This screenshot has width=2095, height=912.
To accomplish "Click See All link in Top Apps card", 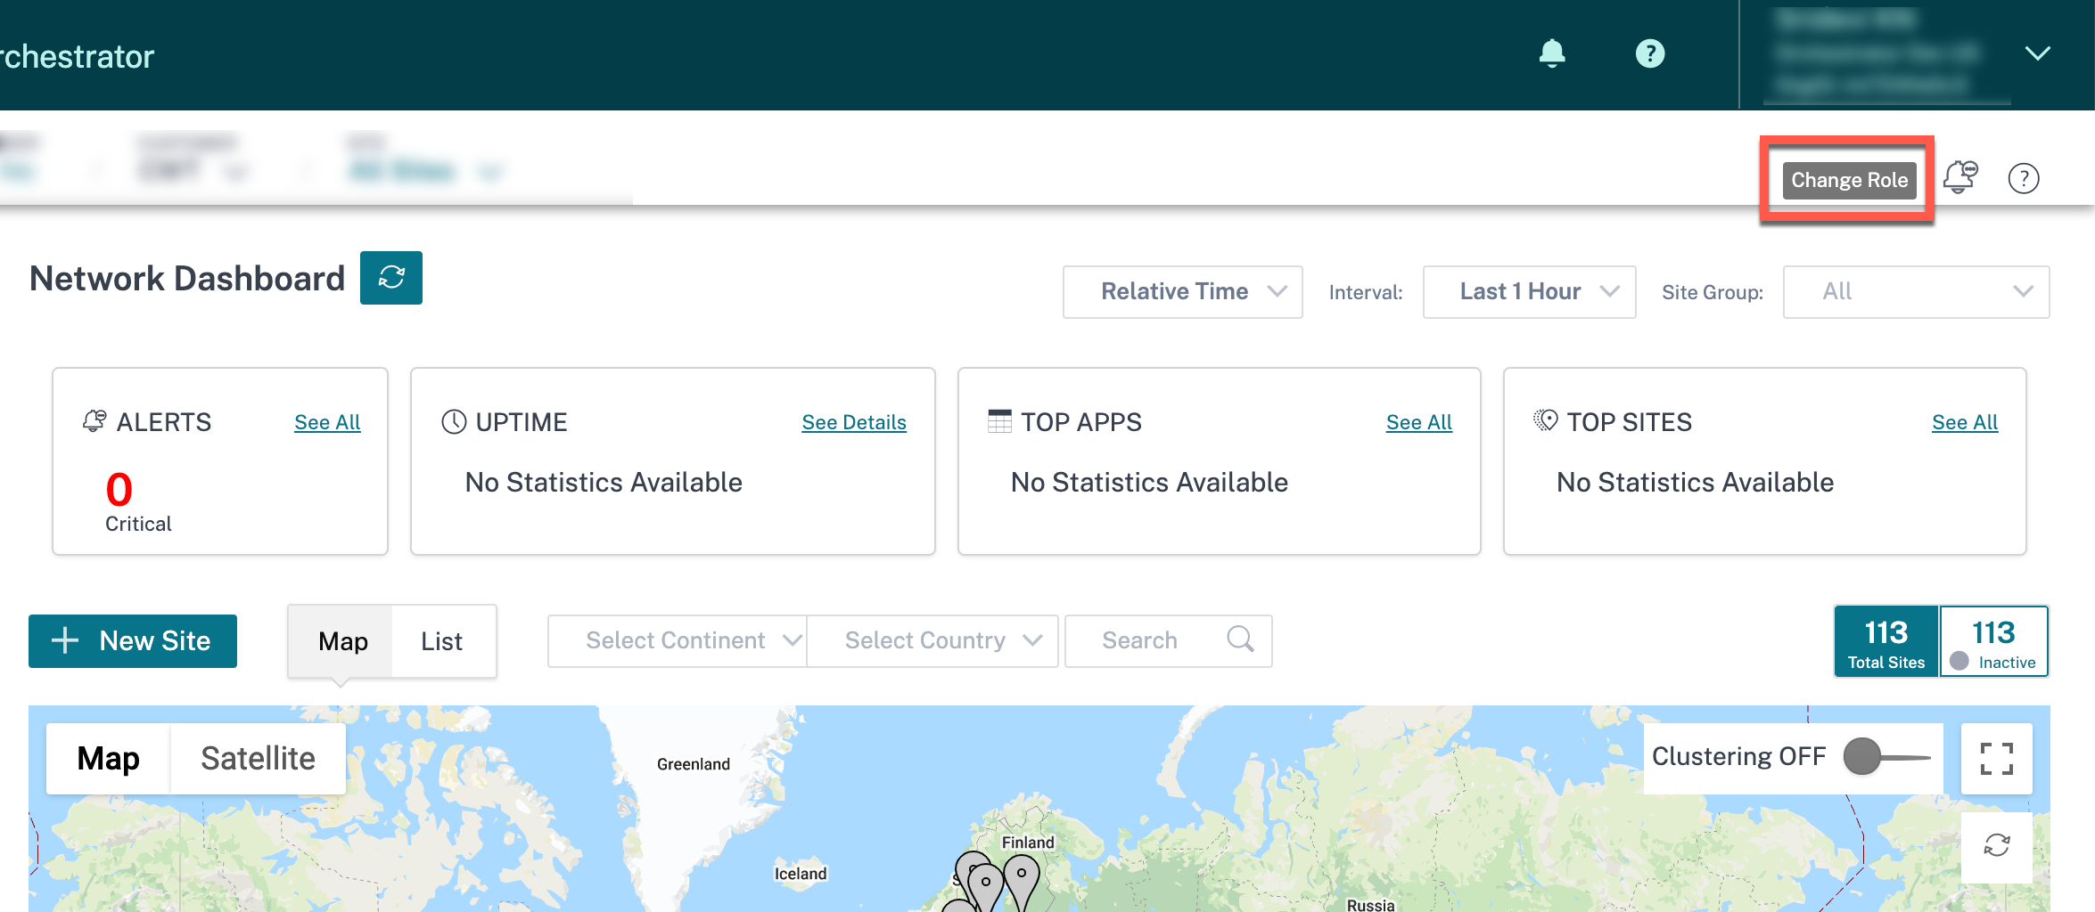I will click(x=1419, y=422).
